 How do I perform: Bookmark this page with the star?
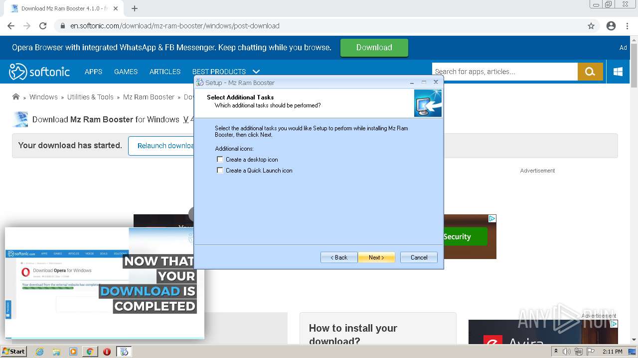[591, 26]
